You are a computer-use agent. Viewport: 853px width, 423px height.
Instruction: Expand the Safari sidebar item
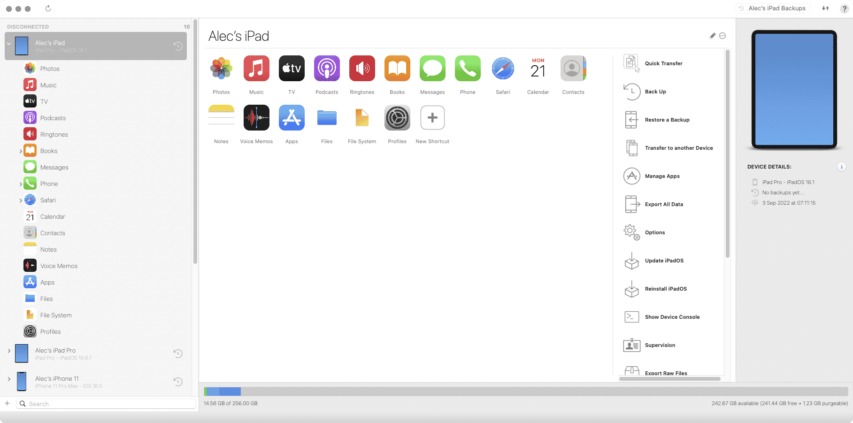point(20,200)
